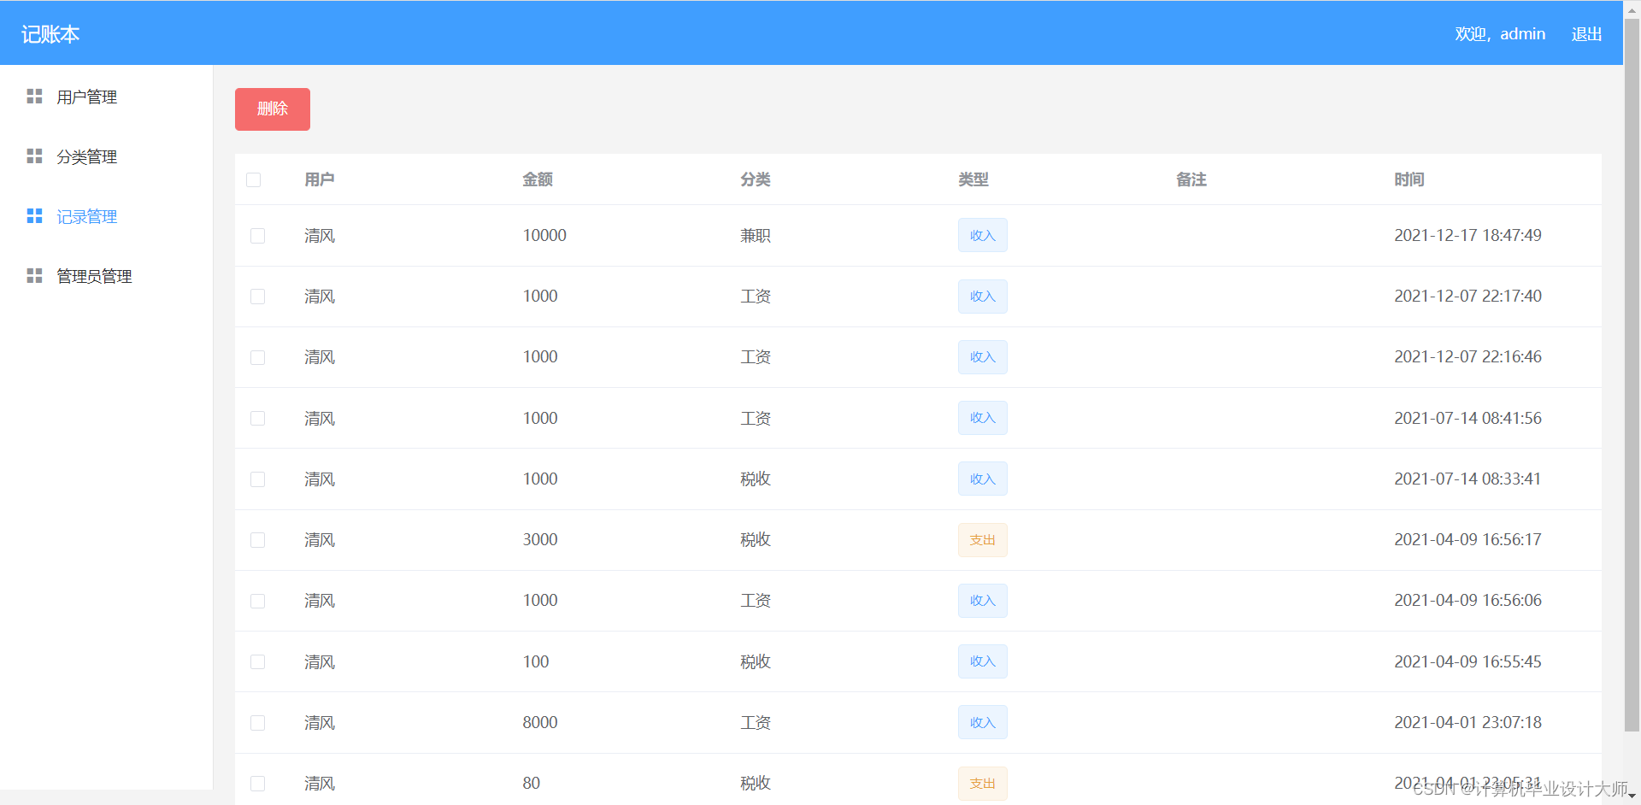Check the row dated 2021-12-07 22:17:40

click(257, 297)
